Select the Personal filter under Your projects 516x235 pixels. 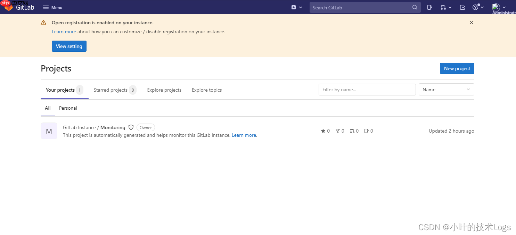coord(68,108)
